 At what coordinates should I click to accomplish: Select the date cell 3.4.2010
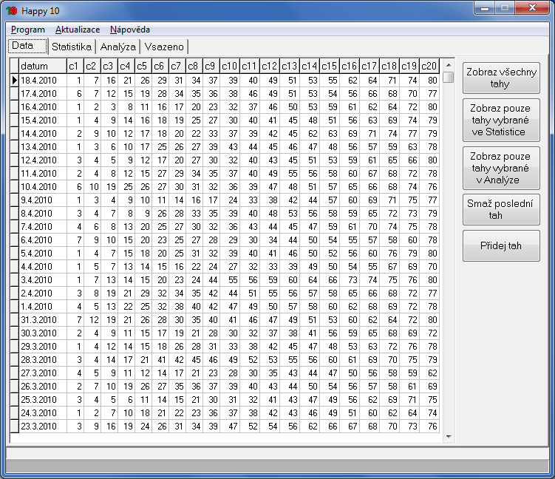pyautogui.click(x=43, y=280)
